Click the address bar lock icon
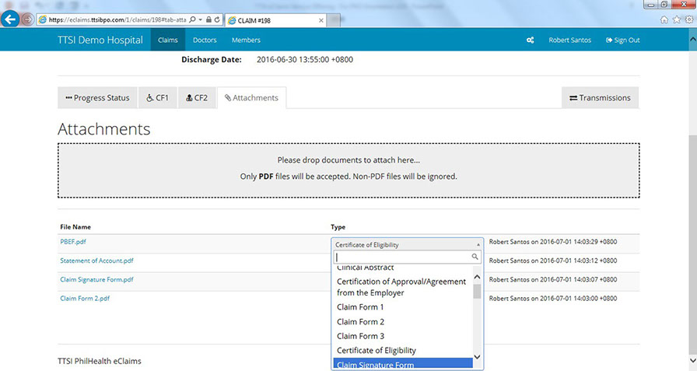 208,19
